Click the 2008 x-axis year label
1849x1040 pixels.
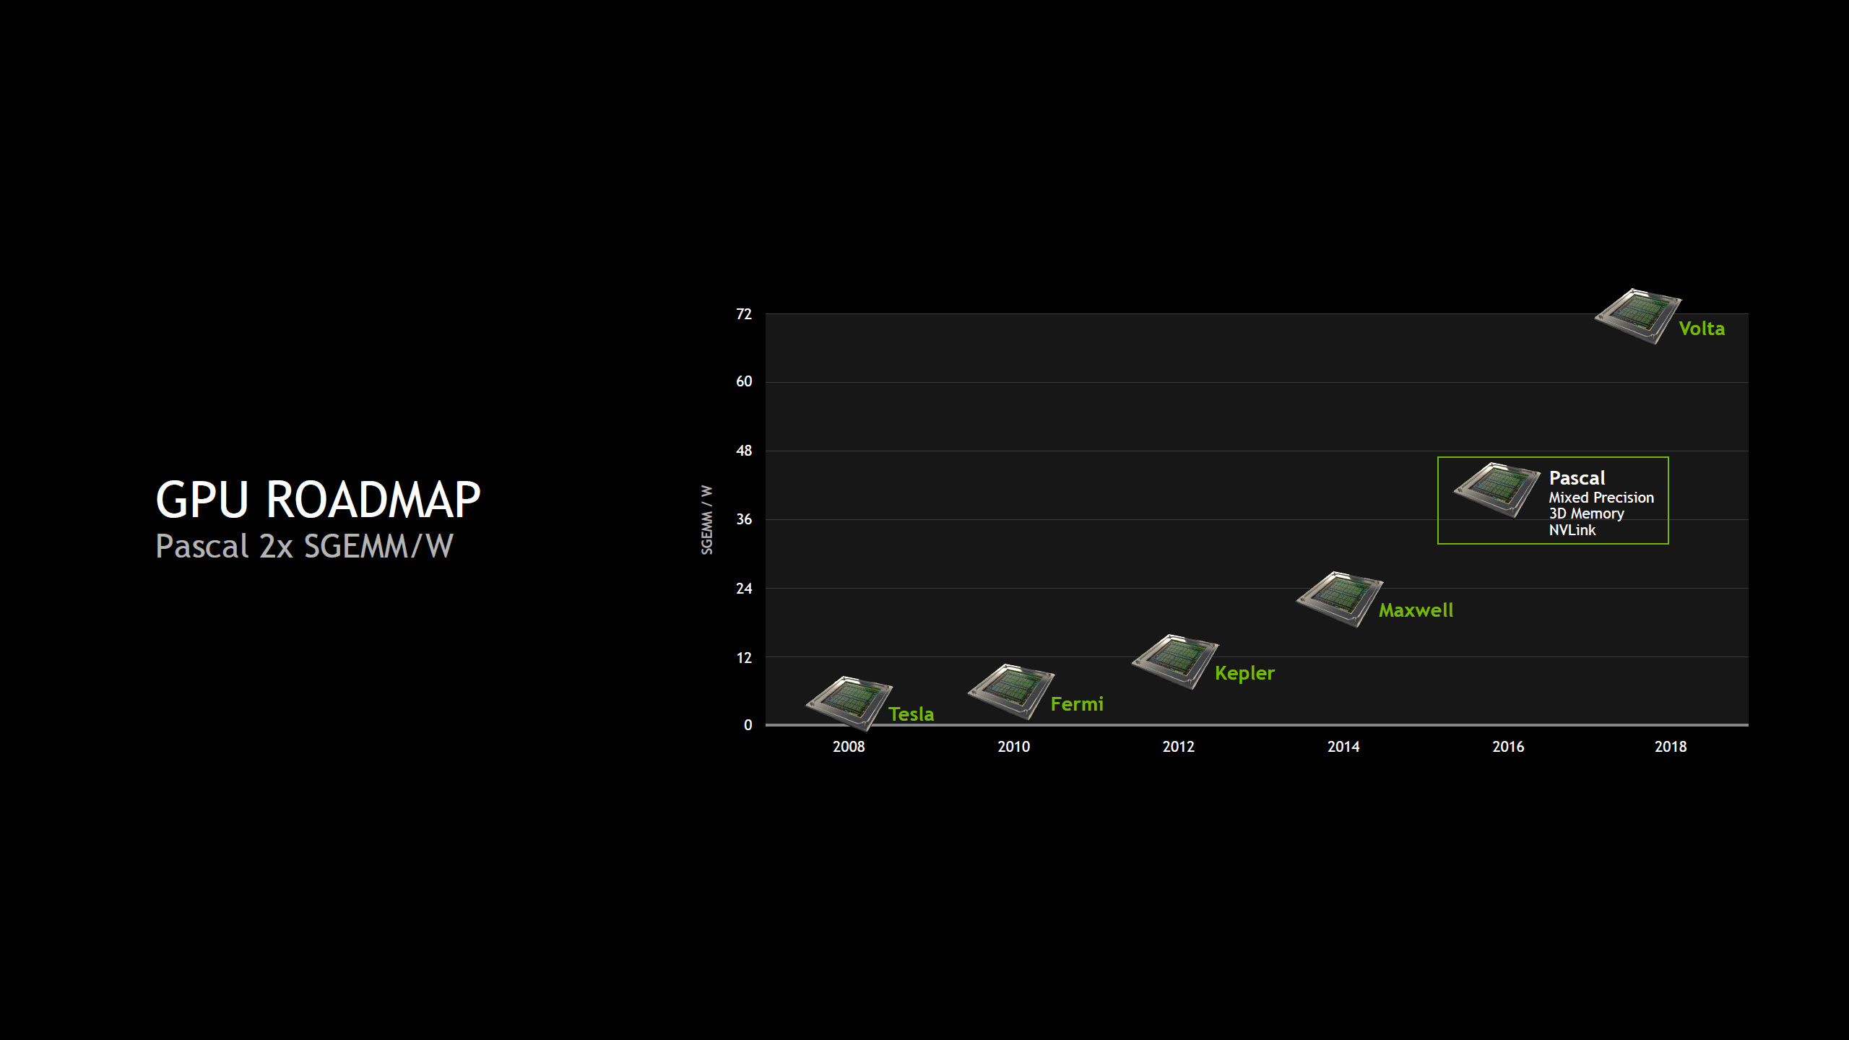pyautogui.click(x=848, y=747)
